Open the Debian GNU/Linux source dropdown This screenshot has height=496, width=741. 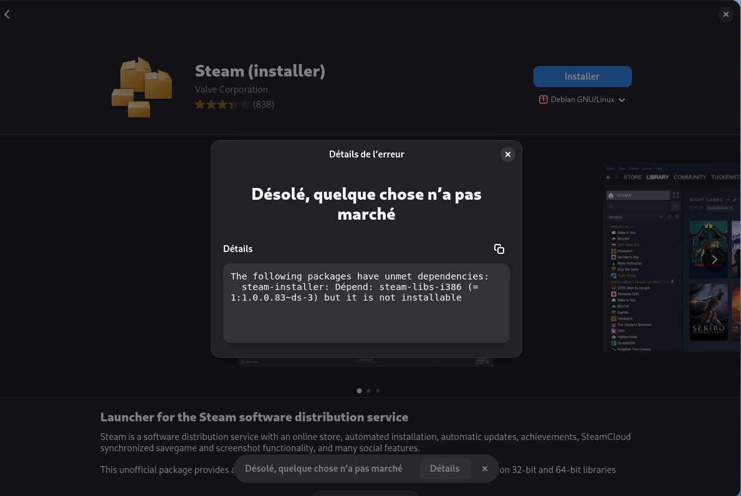coord(582,100)
